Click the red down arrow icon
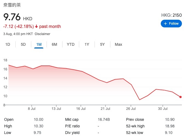 (36, 26)
